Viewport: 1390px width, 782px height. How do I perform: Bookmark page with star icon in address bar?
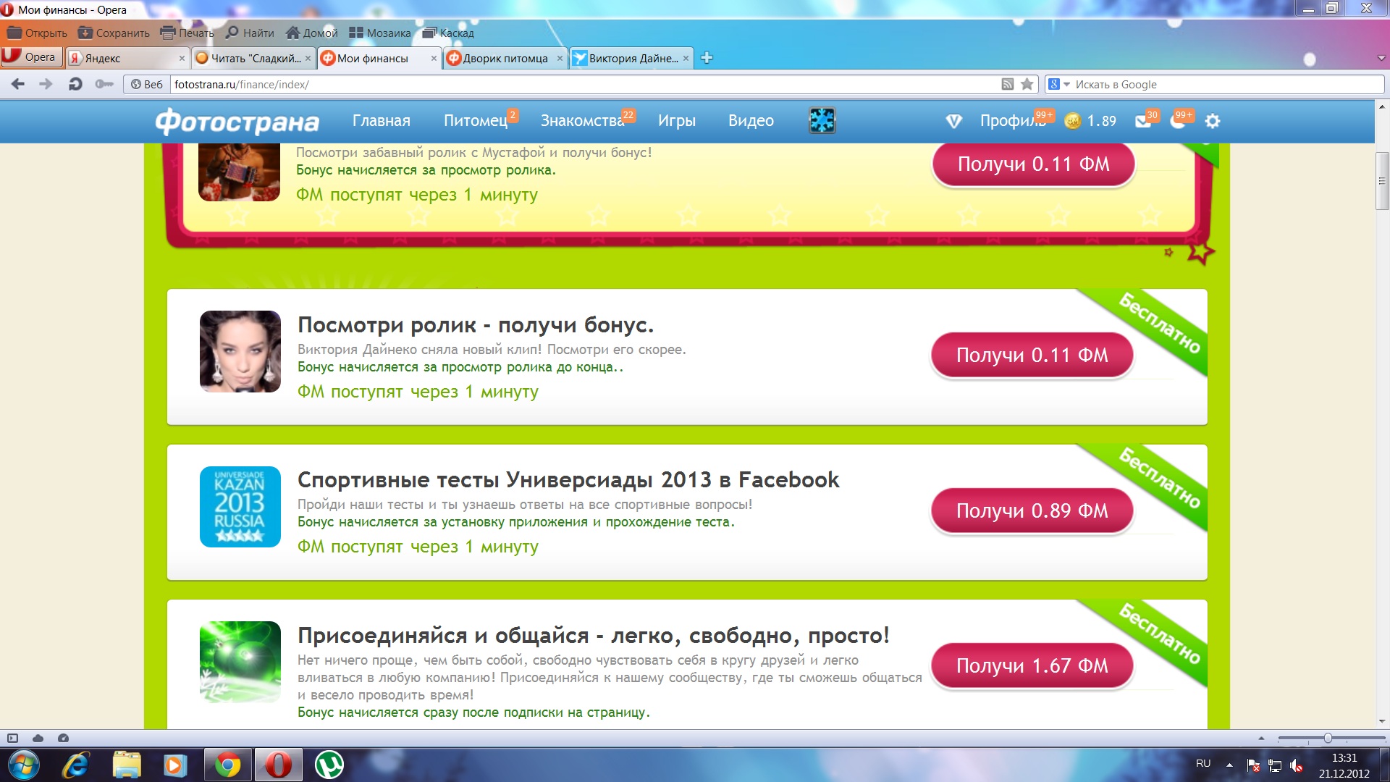(x=1027, y=85)
